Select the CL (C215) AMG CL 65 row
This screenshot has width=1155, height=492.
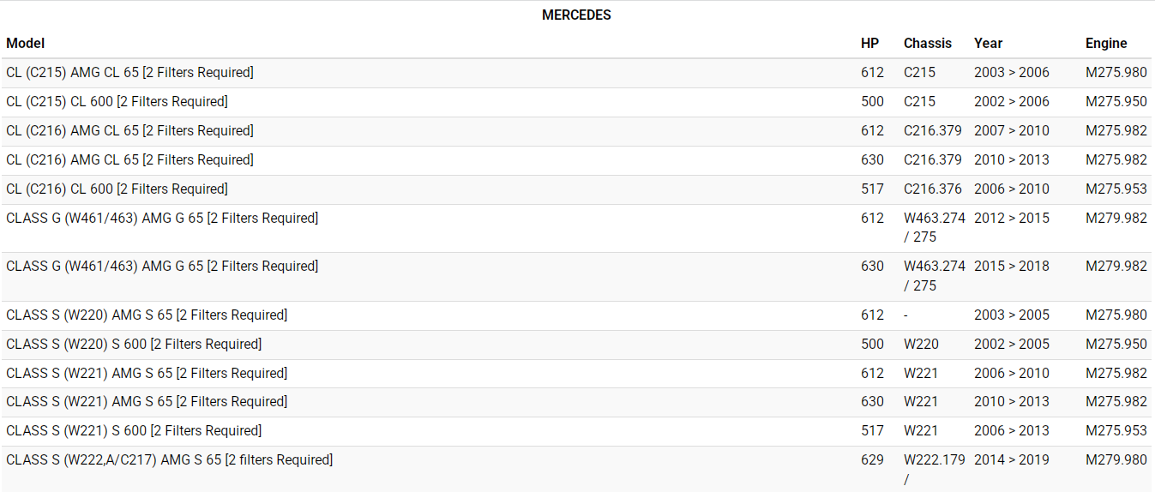click(129, 73)
